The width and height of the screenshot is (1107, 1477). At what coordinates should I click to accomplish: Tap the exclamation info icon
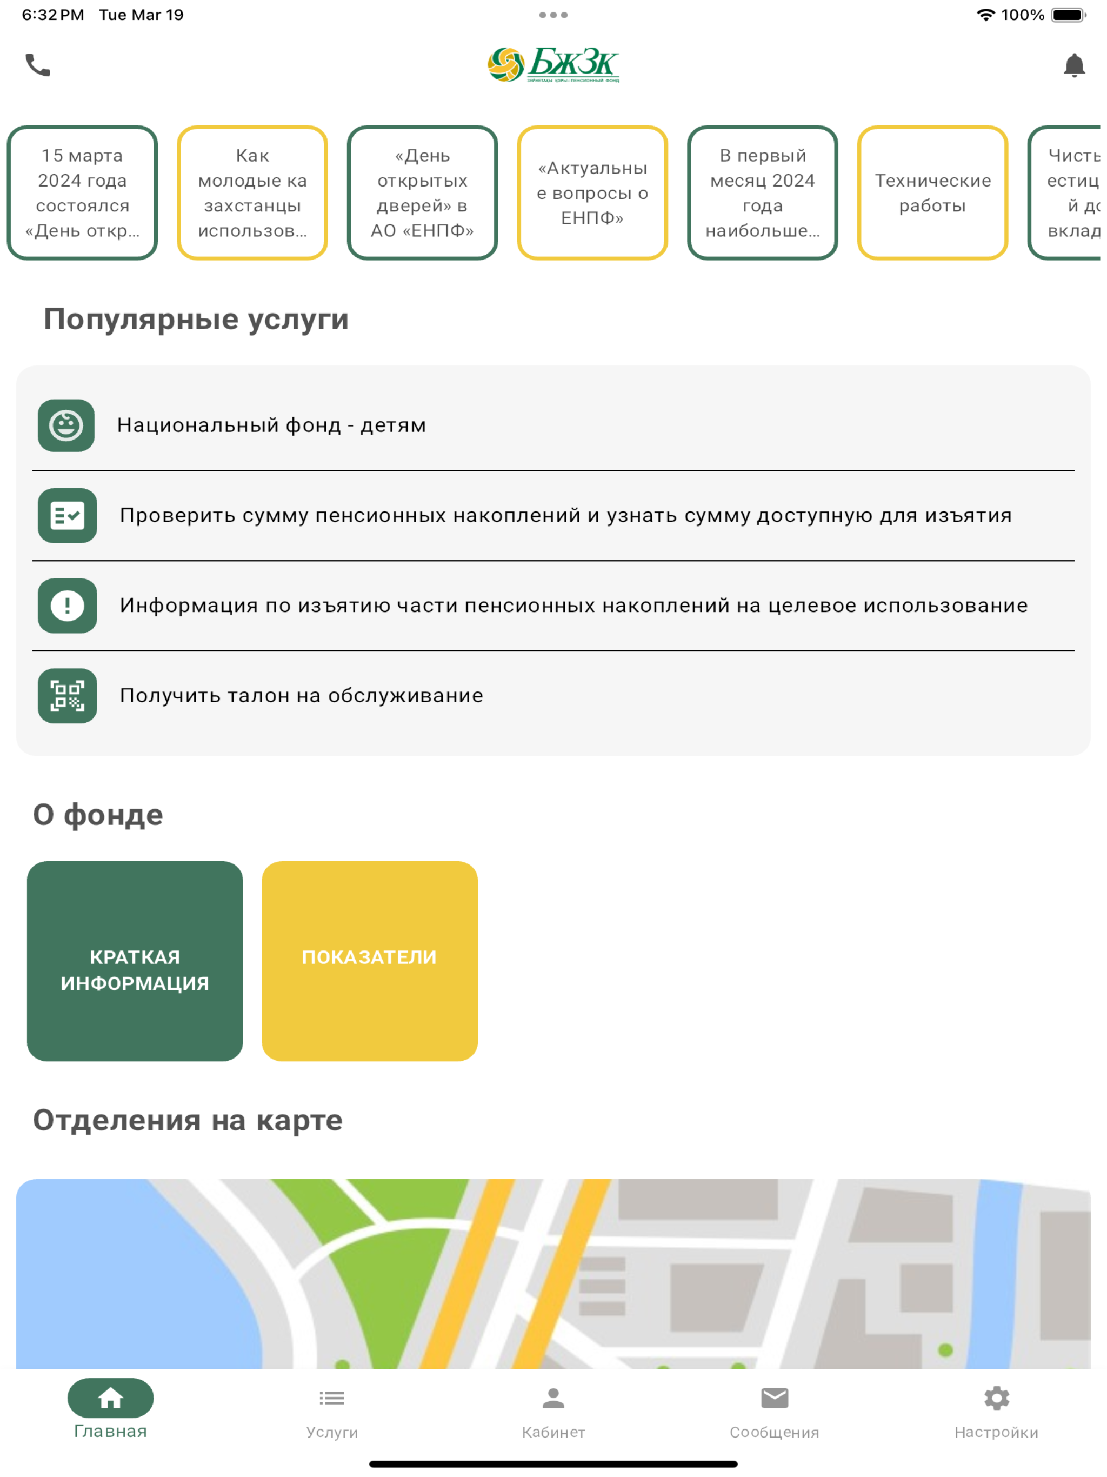pyautogui.click(x=68, y=606)
